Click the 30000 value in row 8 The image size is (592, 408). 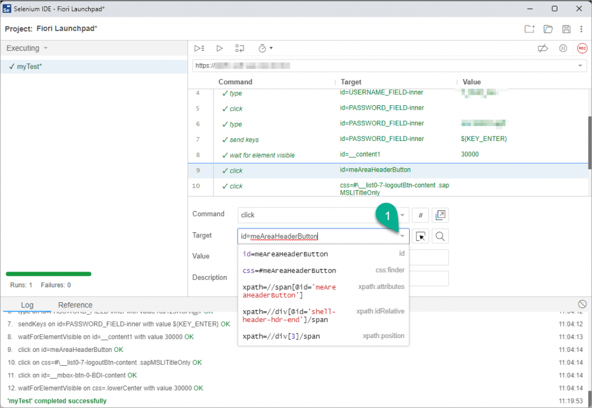pyautogui.click(x=469, y=154)
